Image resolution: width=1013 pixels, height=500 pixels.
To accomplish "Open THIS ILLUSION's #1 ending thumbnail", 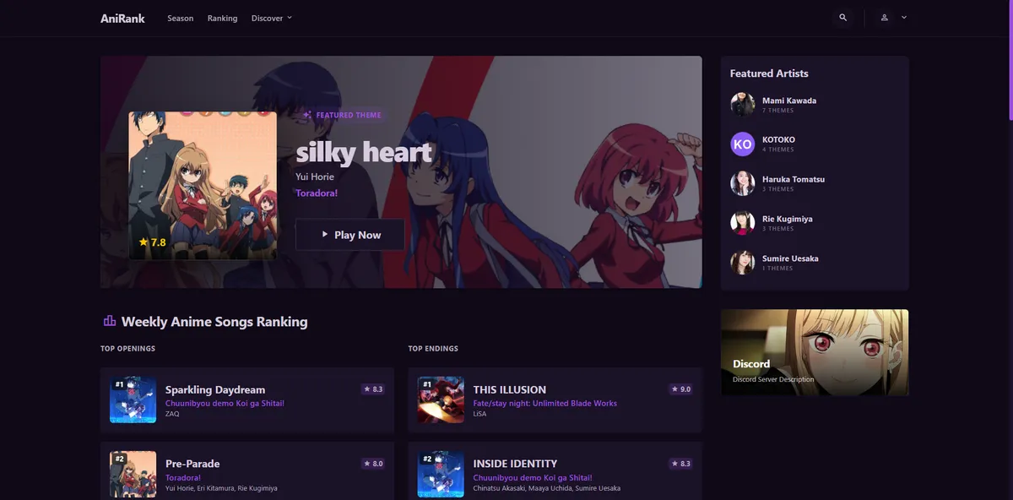I will tap(441, 399).
